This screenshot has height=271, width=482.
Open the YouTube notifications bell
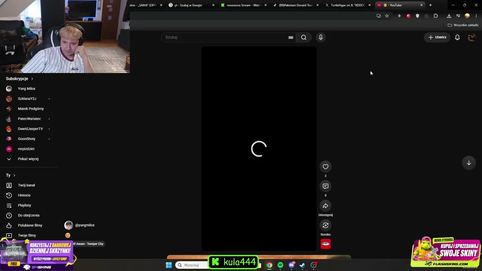457,37
